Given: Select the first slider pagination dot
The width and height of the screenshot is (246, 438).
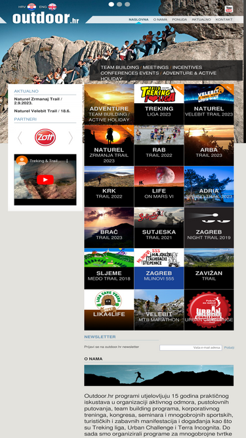Looking at the screenshot, I should (x=111, y=4).
